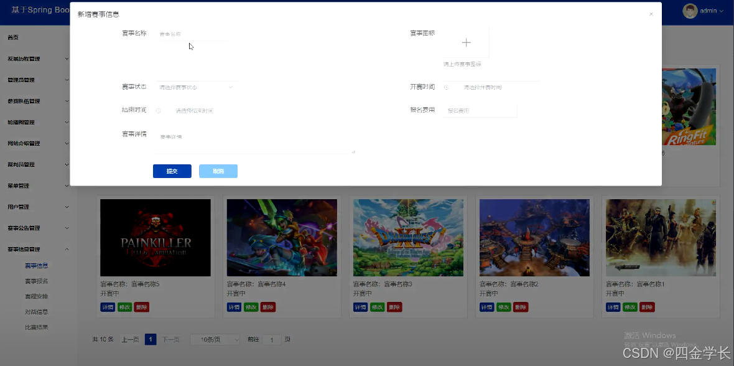Click the clock icon in 开赛时间 field

click(x=446, y=87)
